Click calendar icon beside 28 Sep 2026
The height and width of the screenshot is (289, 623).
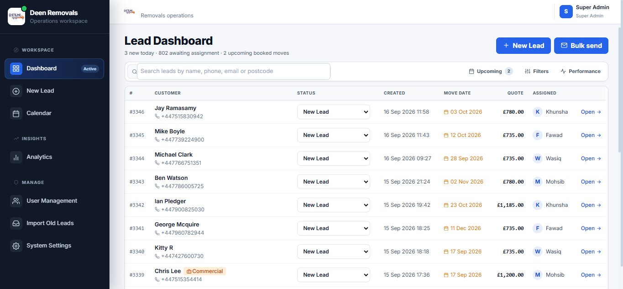[x=446, y=158]
